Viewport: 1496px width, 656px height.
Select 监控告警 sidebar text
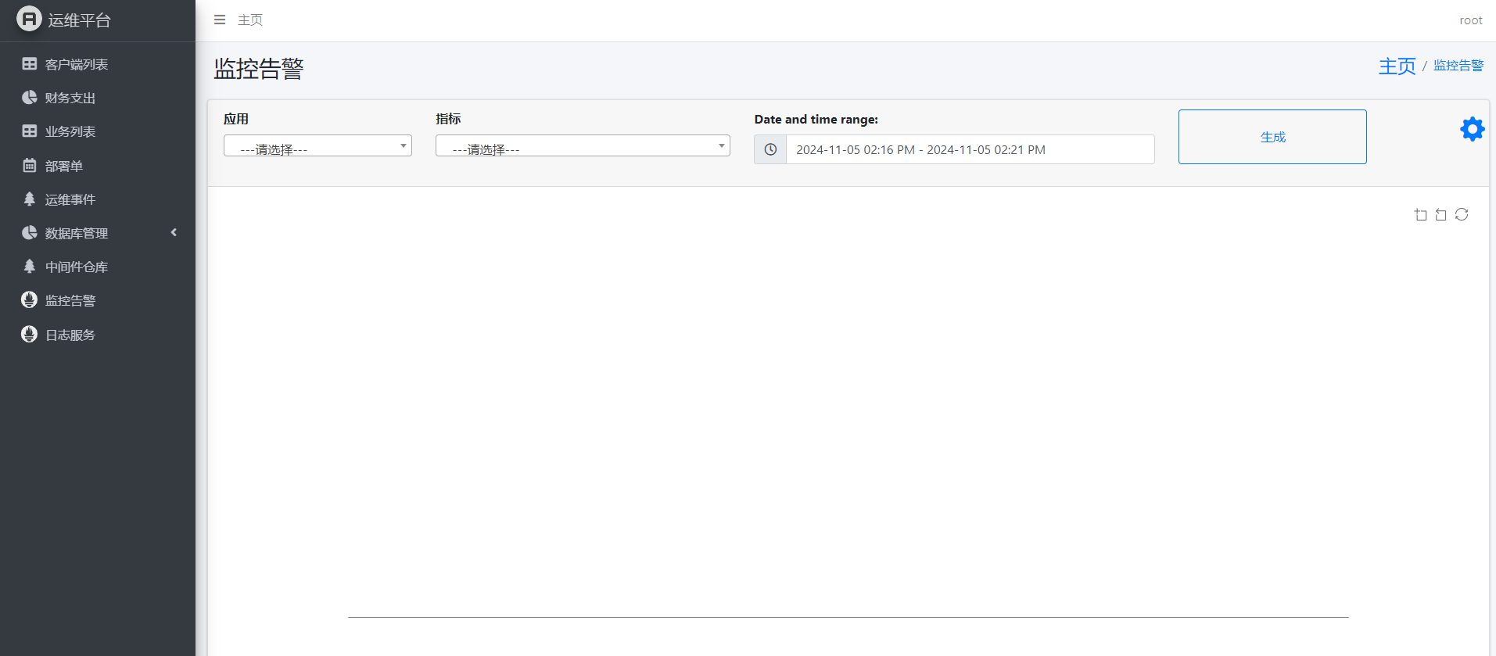tap(70, 300)
